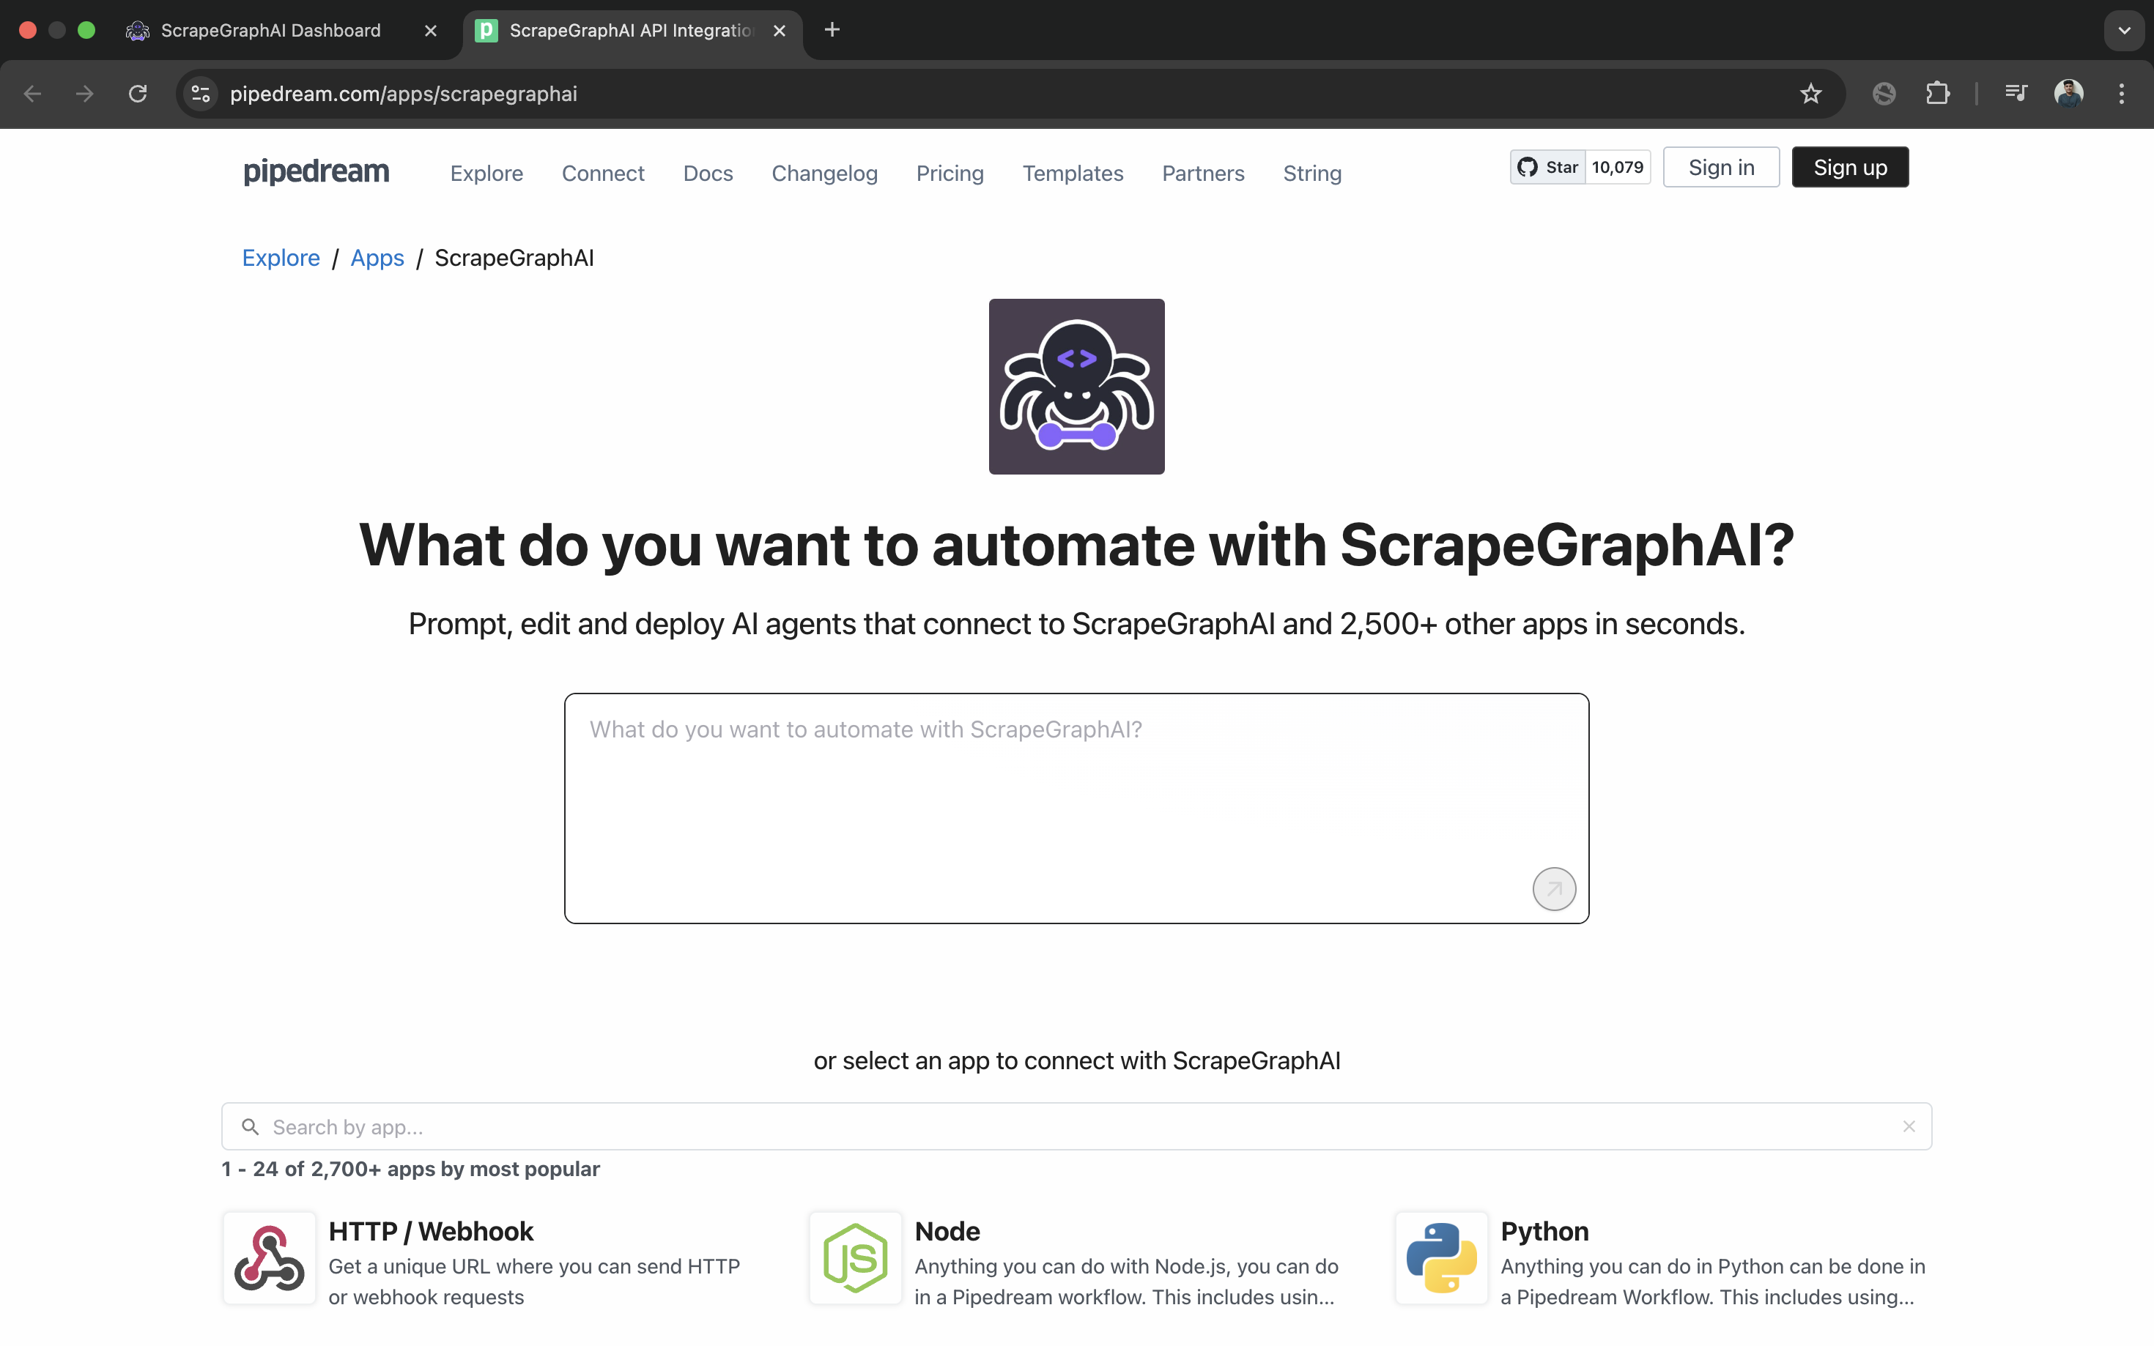Click the macOS green fullscreen window button
This screenshot has width=2154, height=1346.
pyautogui.click(x=86, y=30)
